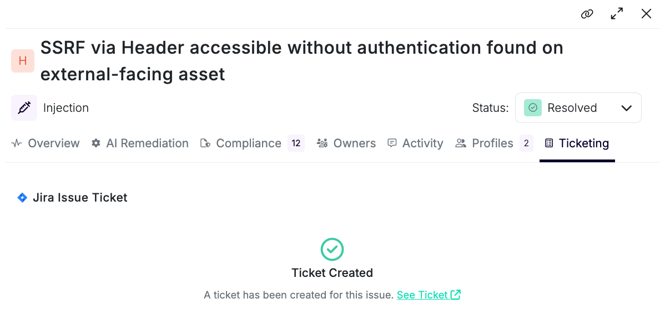Follow the See Ticket link
This screenshot has height=319, width=665.
[422, 295]
